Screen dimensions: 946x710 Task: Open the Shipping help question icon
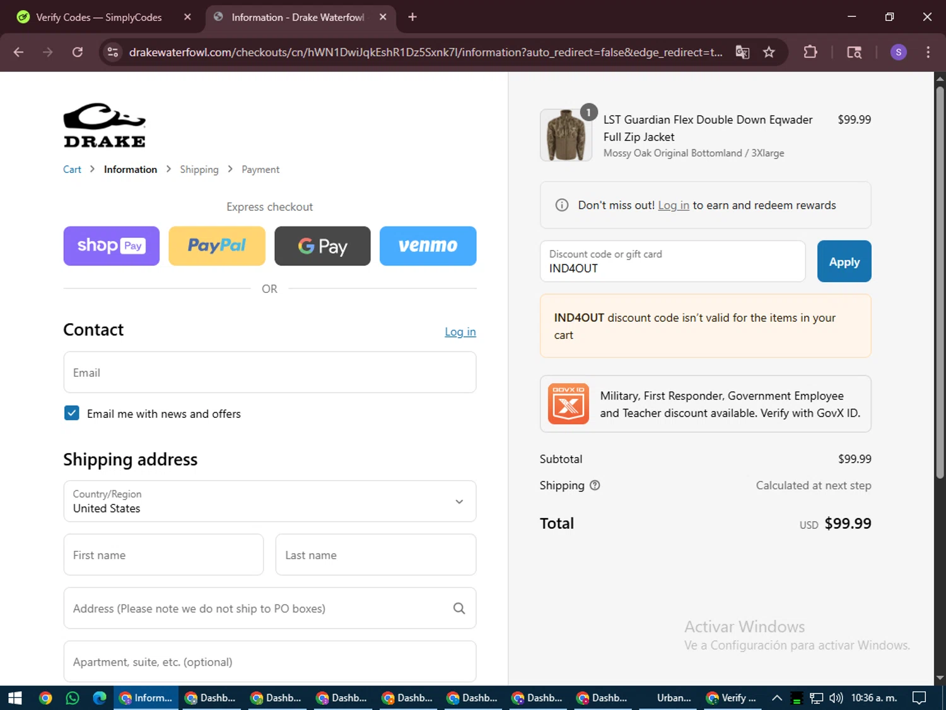click(595, 485)
